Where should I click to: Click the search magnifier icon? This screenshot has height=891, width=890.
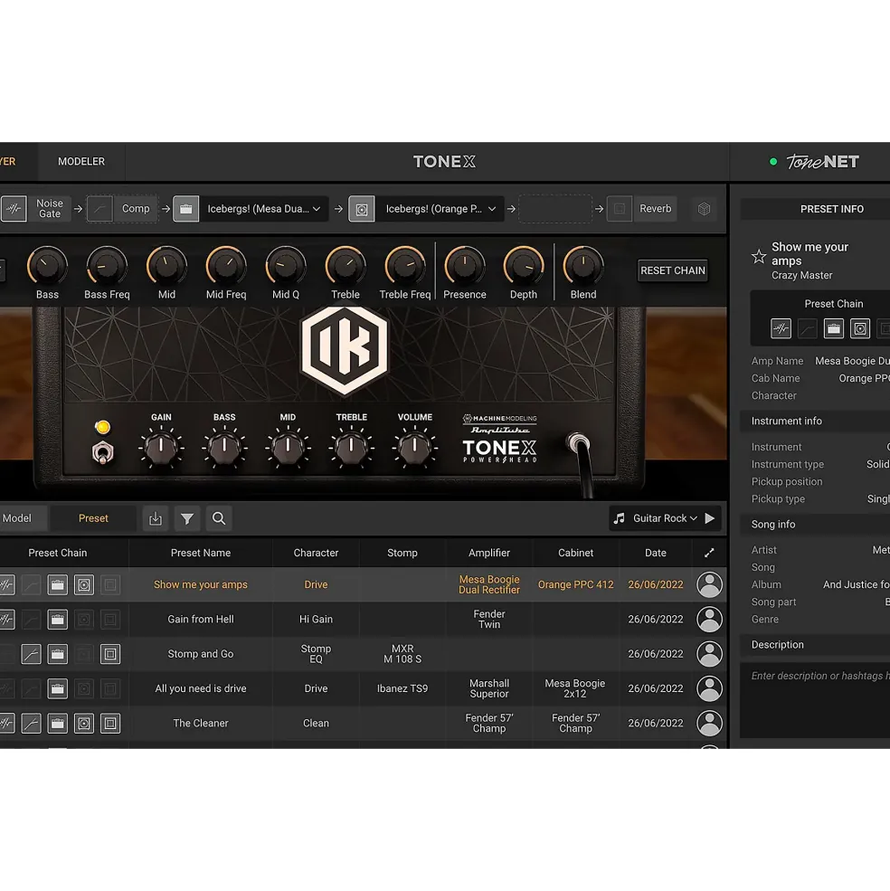tap(219, 518)
